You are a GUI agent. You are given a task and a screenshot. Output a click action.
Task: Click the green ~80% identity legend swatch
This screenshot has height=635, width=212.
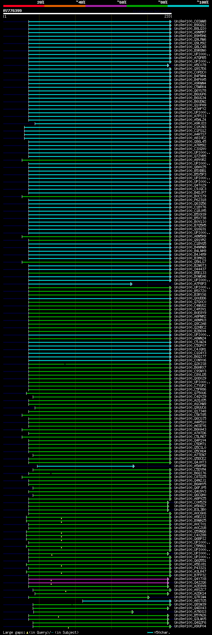click(x=147, y=6)
